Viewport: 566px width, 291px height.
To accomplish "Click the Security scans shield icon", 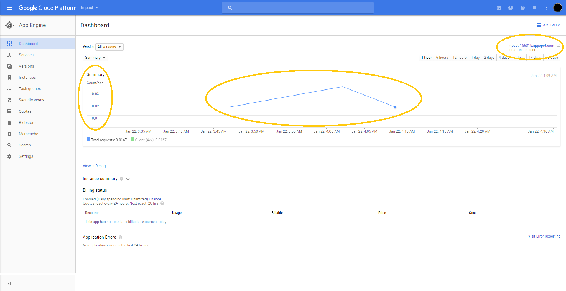I will tap(9, 100).
